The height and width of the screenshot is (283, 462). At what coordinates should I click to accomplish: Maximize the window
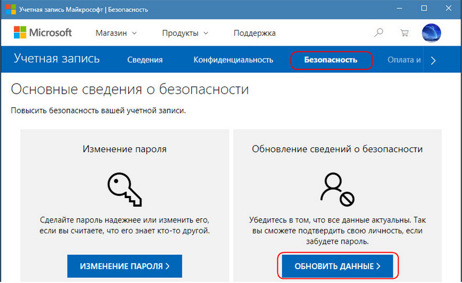point(424,8)
